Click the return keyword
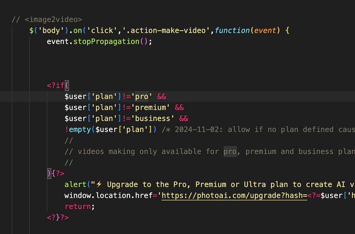 pyautogui.click(x=78, y=206)
